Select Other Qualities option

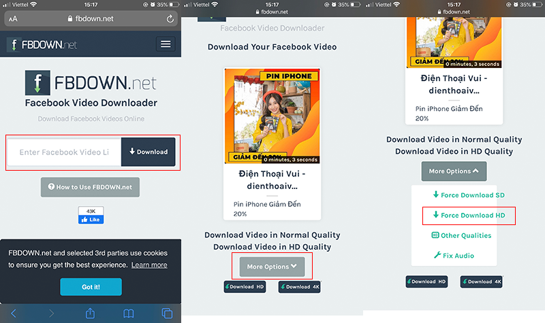[x=461, y=235]
